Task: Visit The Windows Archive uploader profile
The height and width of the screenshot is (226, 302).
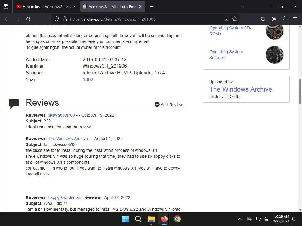Action: tap(241, 89)
